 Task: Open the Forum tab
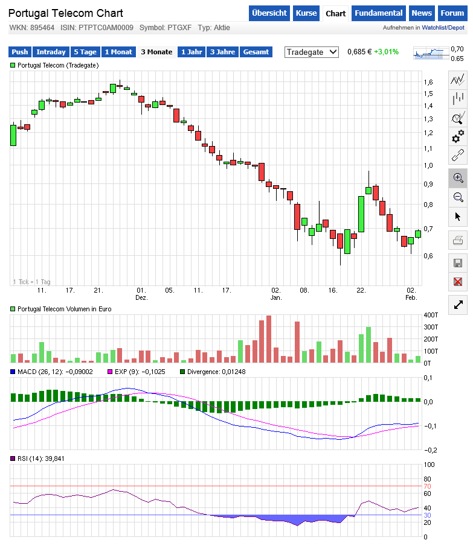(x=452, y=13)
